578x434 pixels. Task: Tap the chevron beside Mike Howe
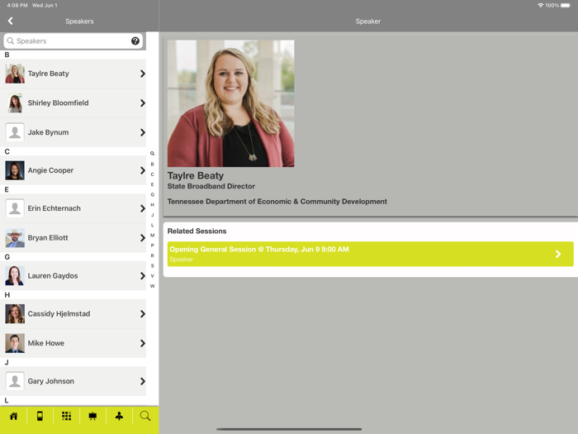[143, 344]
